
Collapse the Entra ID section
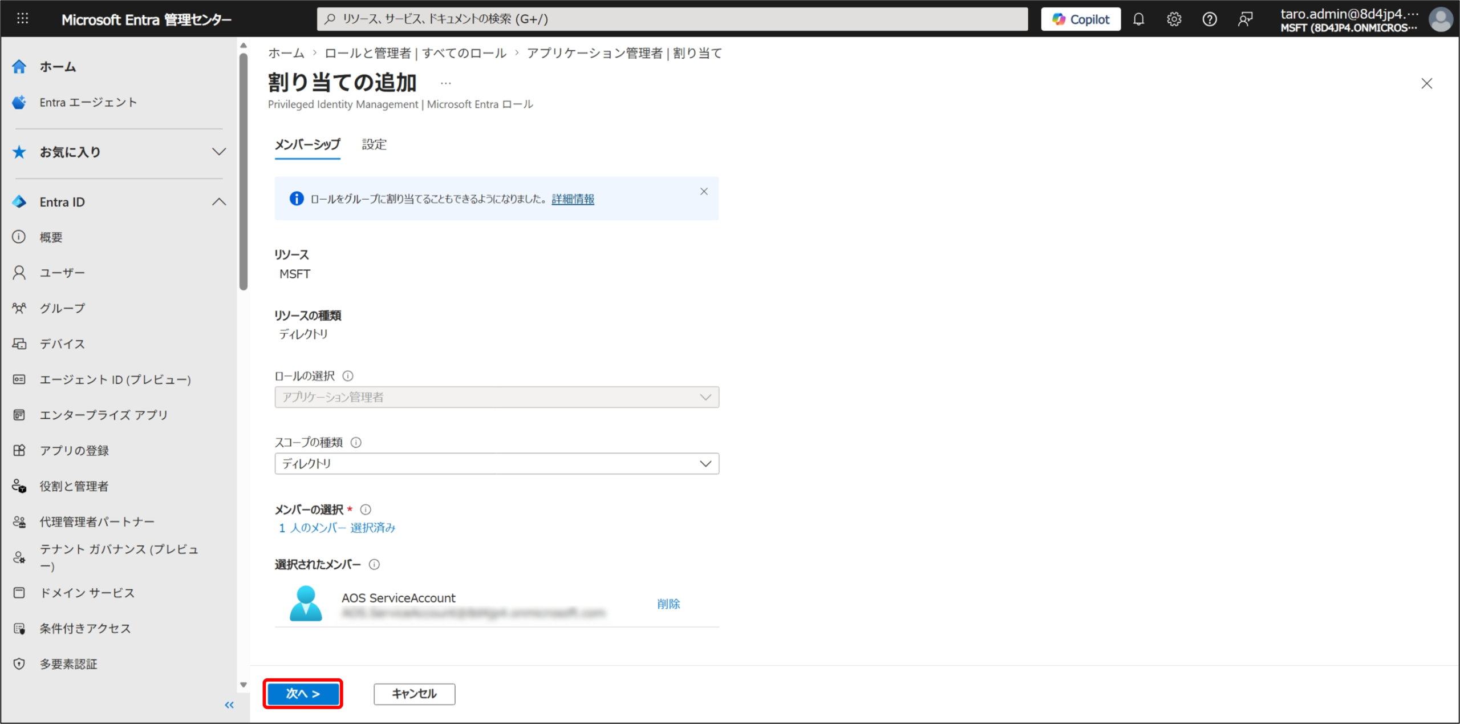click(x=219, y=202)
